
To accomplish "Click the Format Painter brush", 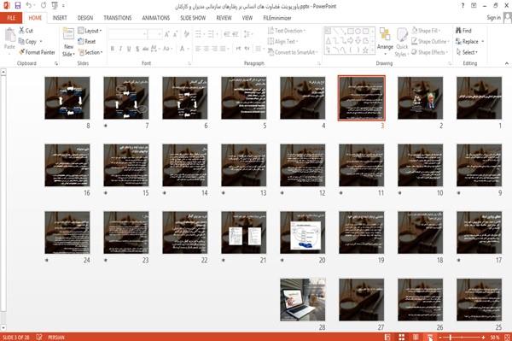I will [37, 52].
